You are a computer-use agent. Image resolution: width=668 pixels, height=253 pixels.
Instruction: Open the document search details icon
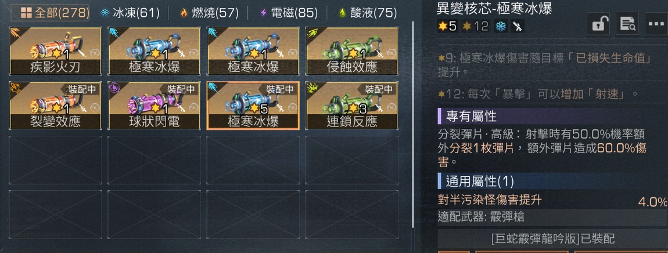click(627, 24)
